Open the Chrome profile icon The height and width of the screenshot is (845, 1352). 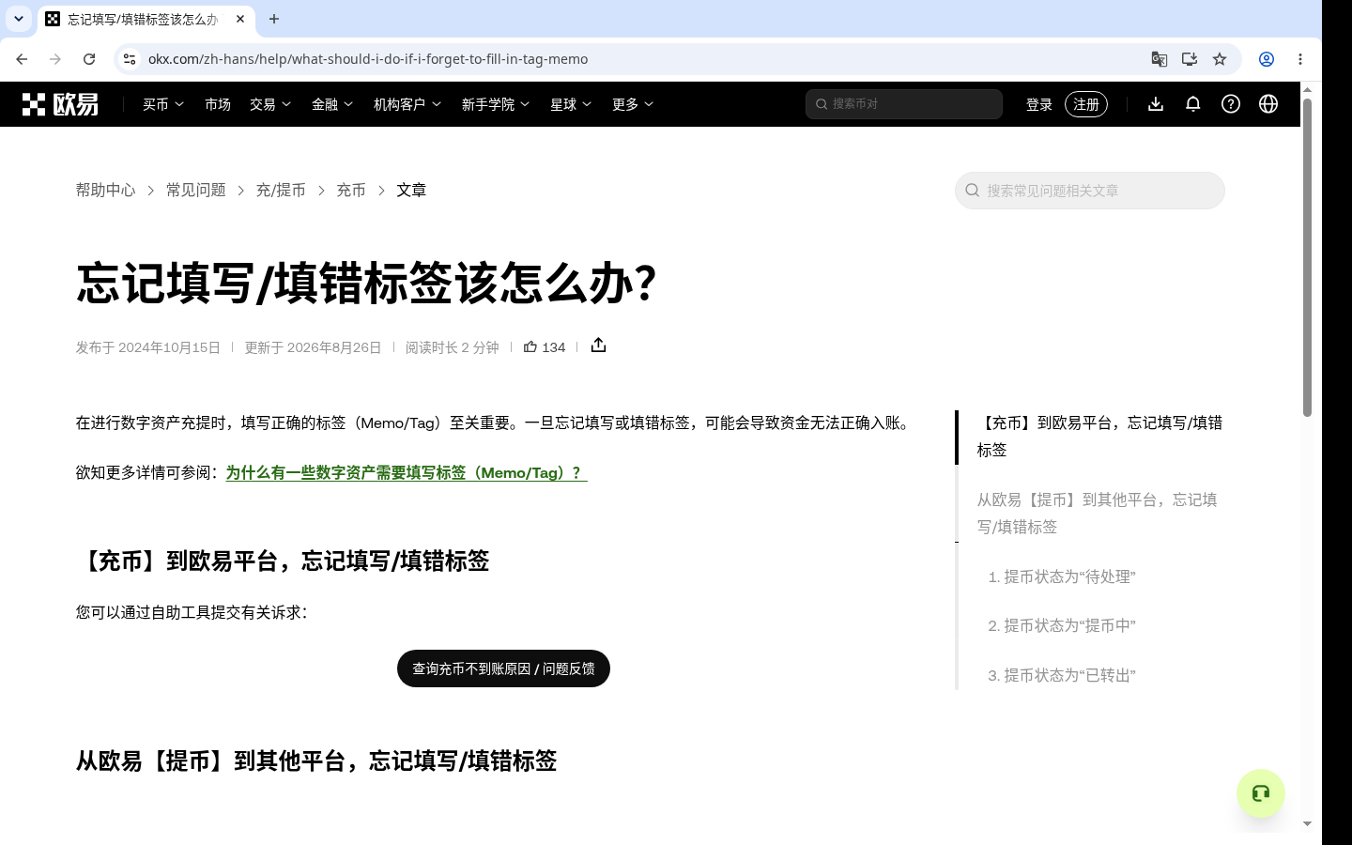[1267, 59]
